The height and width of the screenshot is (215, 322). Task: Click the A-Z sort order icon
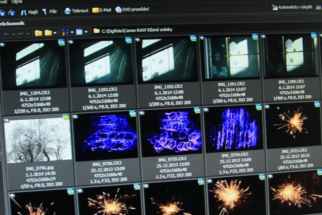click(65, 32)
